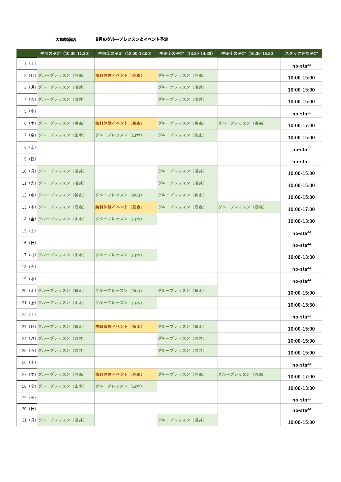
Task: Select the date cell 15（土）
Action: (x=27, y=231)
